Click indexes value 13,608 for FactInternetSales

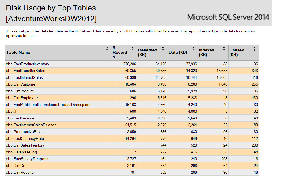(222, 78)
